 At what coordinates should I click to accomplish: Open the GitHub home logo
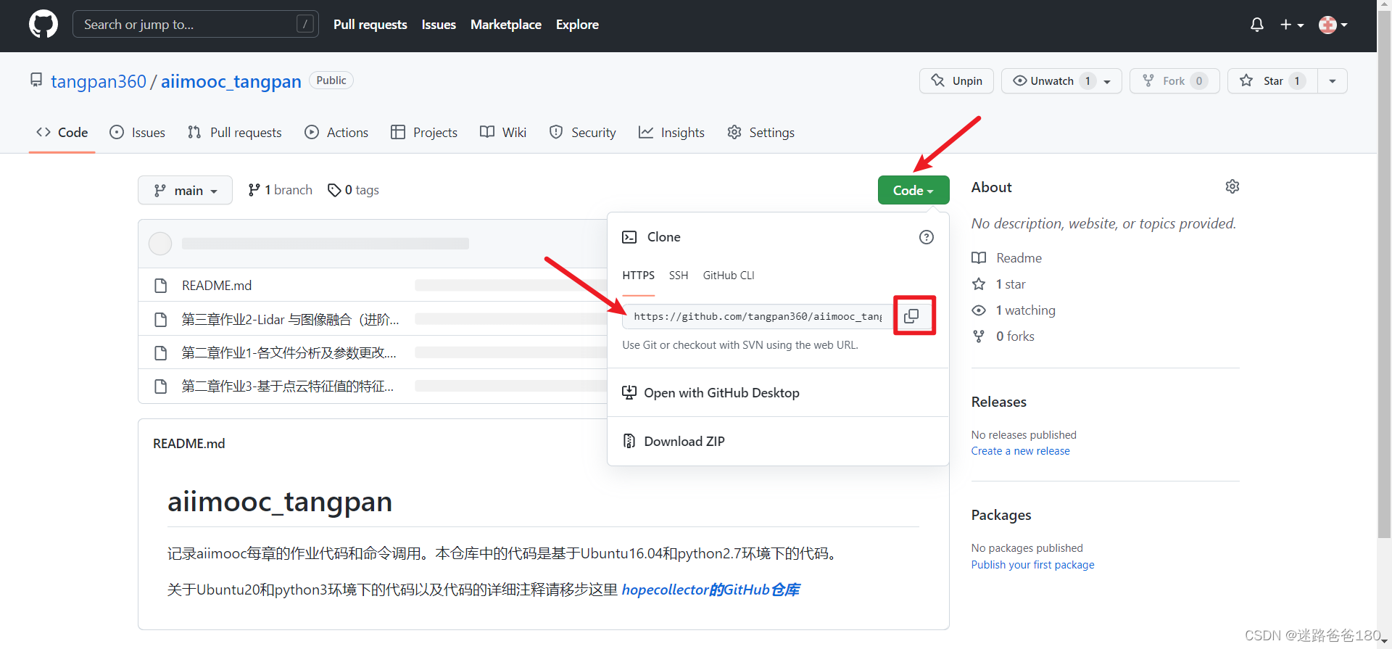coord(43,25)
